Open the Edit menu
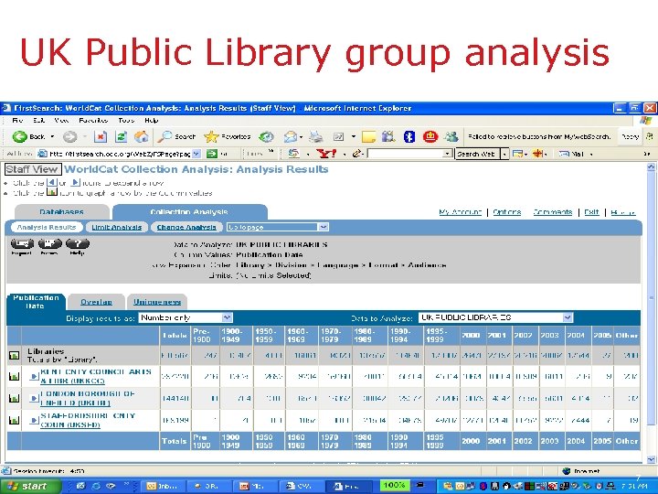 pyautogui.click(x=38, y=121)
